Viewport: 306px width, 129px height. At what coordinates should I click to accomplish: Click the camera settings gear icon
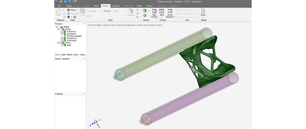click(145, 15)
